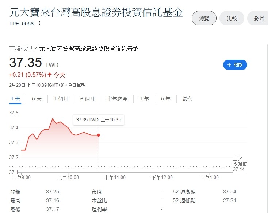This screenshot has height=213, width=268.
Task: Select the 最久 chart range
Action: point(188,99)
